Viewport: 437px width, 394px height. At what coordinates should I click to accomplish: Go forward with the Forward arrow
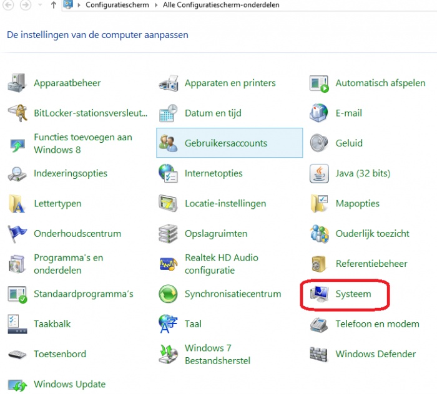tap(25, 4)
